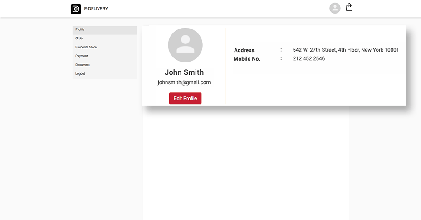Click the E-Delivery logo icon
This screenshot has width=421, height=220.
[76, 9]
